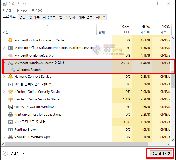Screen dimensions: 176x160
Task: Click the OpenVPN GUI for Windows icon
Action: point(11,107)
